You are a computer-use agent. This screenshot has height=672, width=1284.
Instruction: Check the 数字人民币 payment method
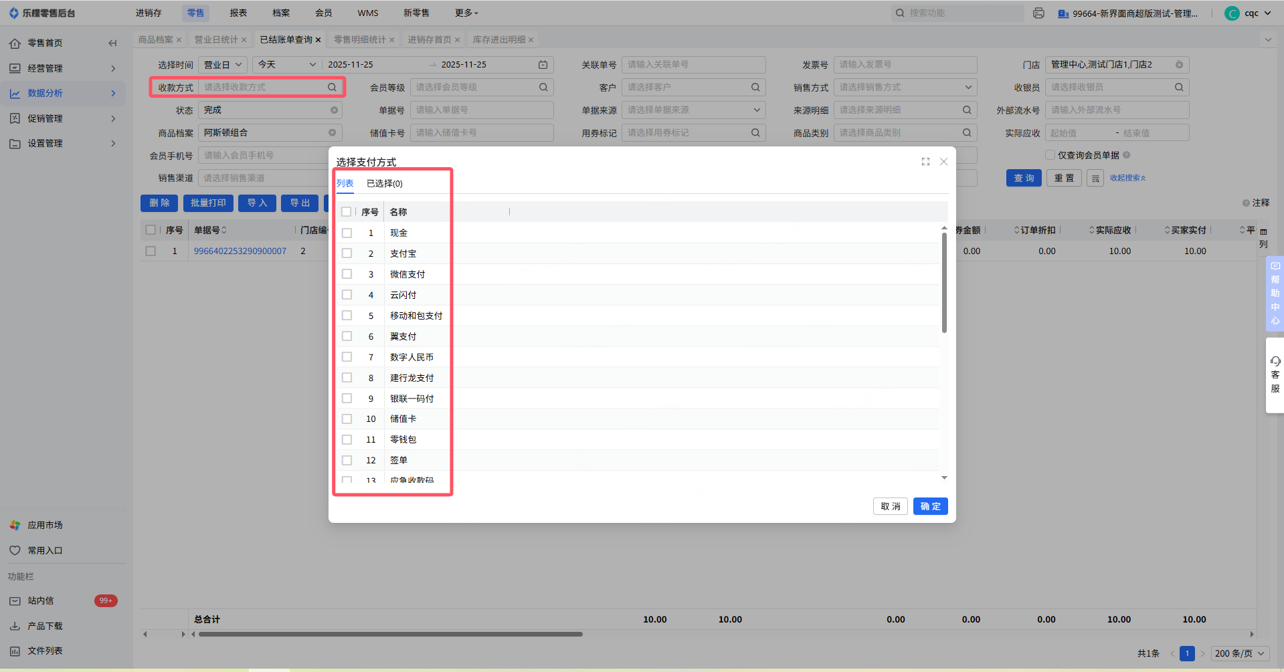[x=347, y=358]
